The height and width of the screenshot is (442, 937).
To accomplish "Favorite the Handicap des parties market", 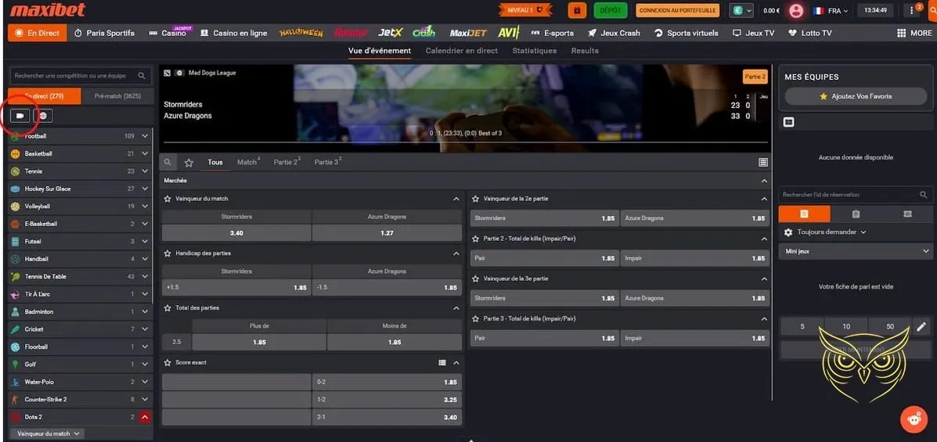I will 168,253.
